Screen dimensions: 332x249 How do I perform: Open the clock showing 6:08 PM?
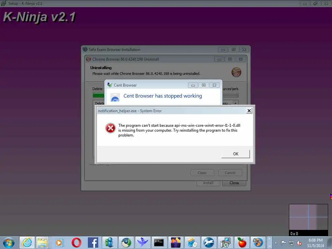[315, 243]
